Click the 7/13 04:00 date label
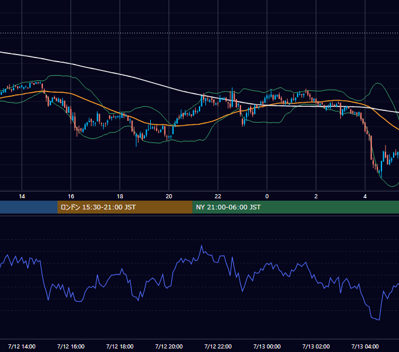The height and width of the screenshot is (352, 399). coord(365,346)
